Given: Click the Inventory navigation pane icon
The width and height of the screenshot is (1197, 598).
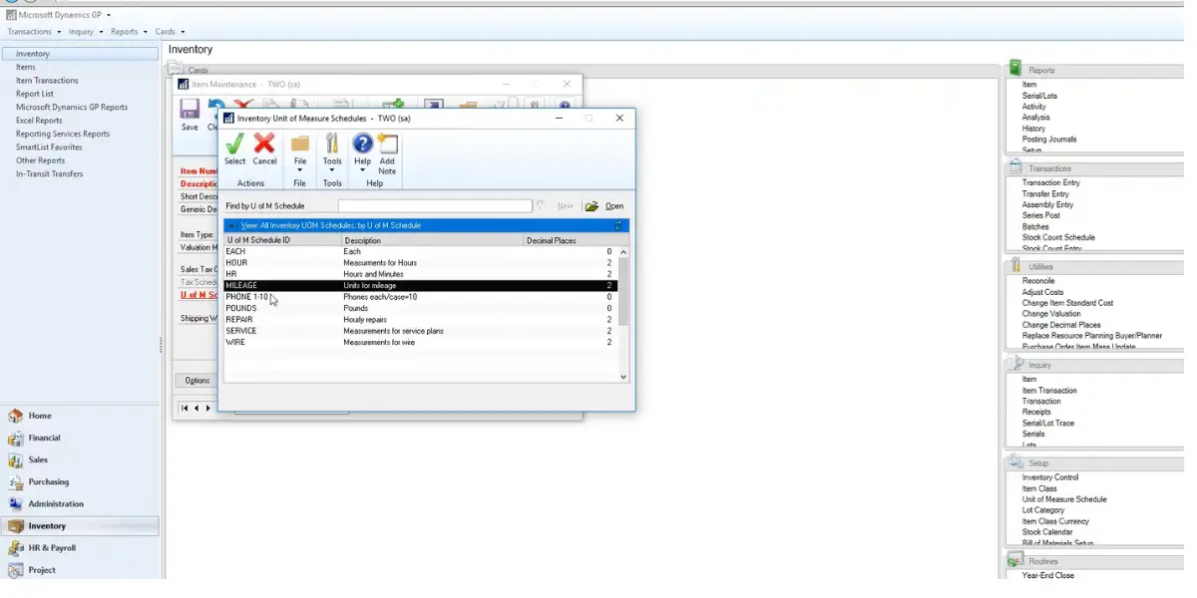Looking at the screenshot, I should pos(15,525).
